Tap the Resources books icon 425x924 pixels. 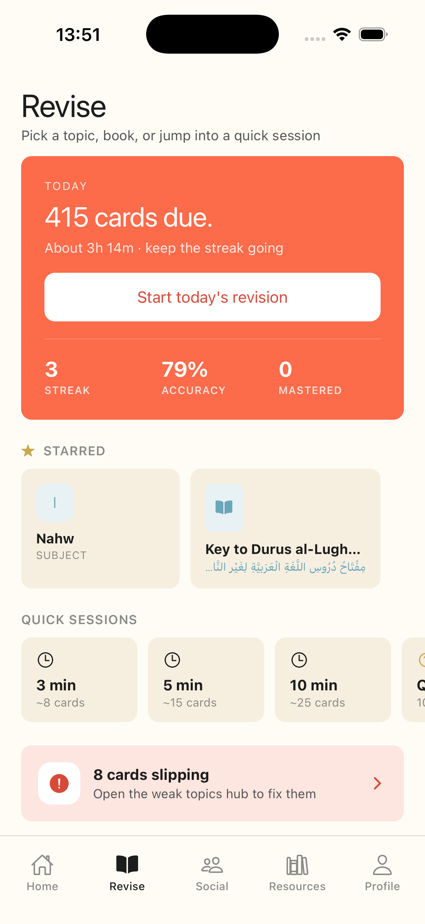pyautogui.click(x=297, y=865)
